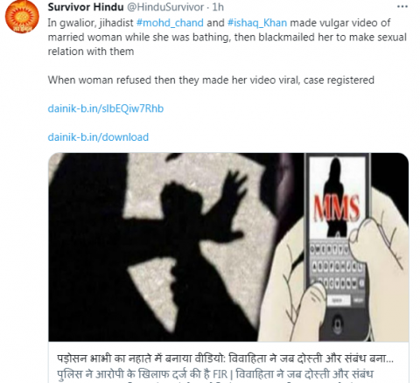Click the card description starting पुलिस ने आरोपी
420x383 pixels.
click(x=215, y=374)
